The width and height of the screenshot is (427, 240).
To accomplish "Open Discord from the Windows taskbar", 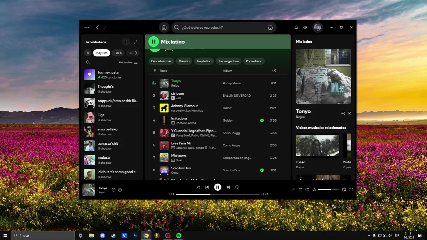I will tap(102, 235).
